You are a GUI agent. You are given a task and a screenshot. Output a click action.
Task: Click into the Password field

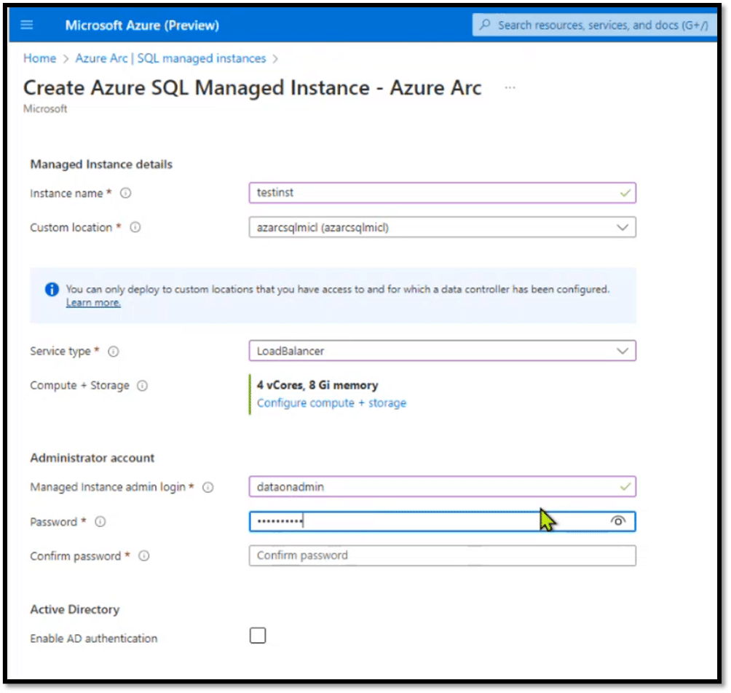coord(442,521)
